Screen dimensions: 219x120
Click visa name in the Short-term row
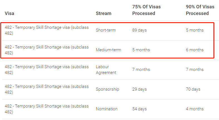pyautogui.click(x=47, y=30)
